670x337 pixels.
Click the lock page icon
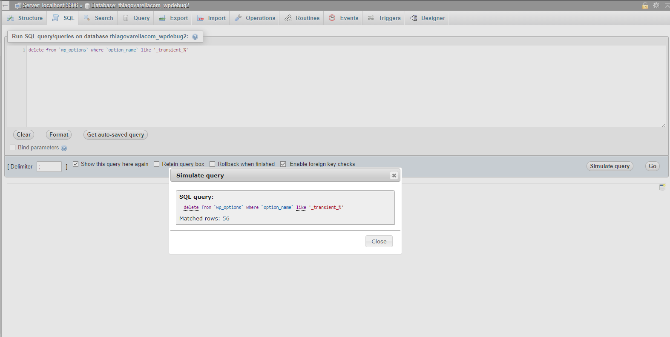(645, 6)
